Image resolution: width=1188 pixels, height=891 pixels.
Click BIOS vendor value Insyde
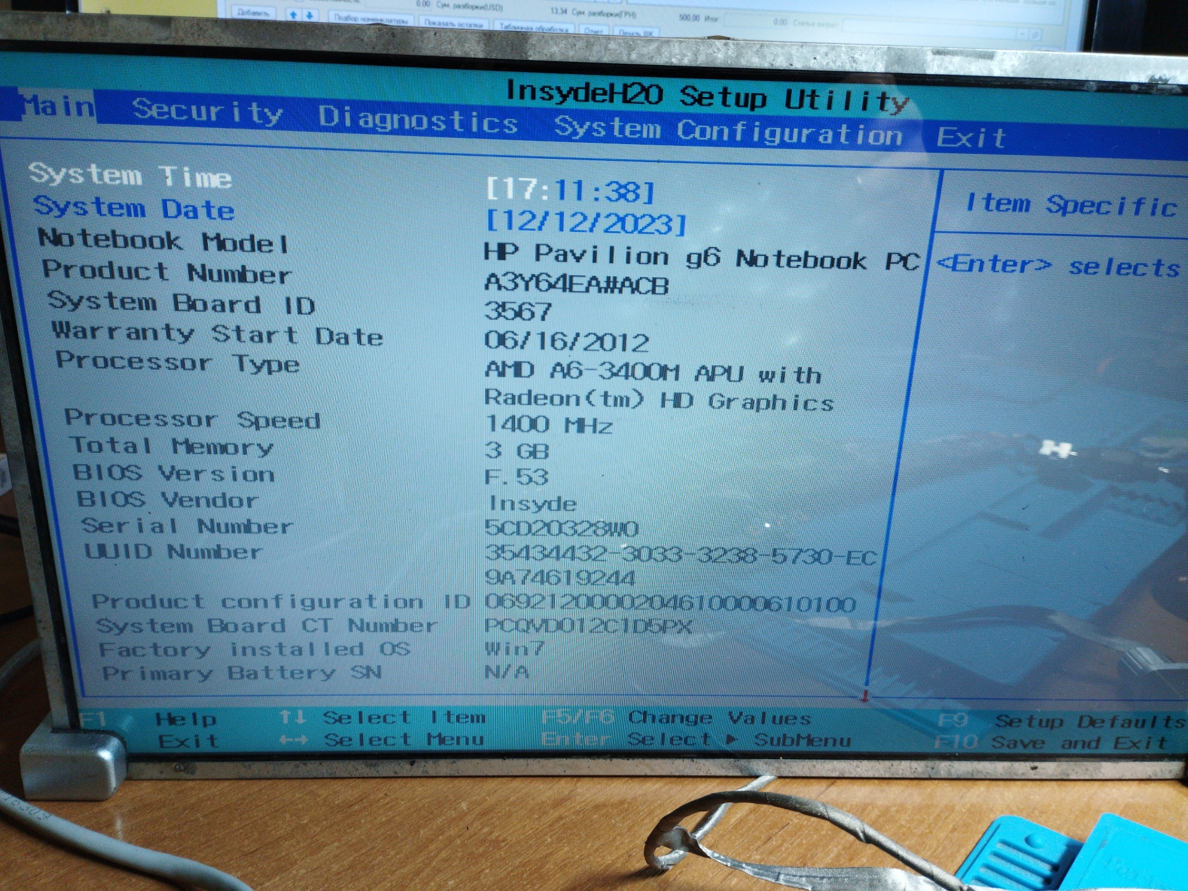coord(533,503)
